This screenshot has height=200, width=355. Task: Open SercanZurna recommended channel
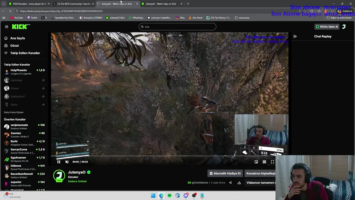point(24,151)
